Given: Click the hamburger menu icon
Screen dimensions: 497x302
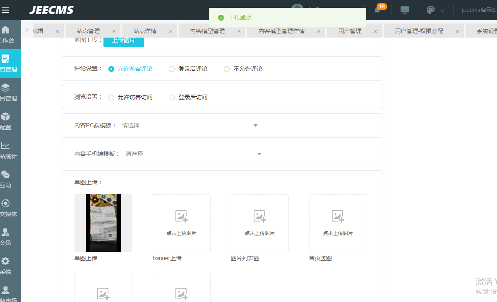Looking at the screenshot, I should [6, 10].
